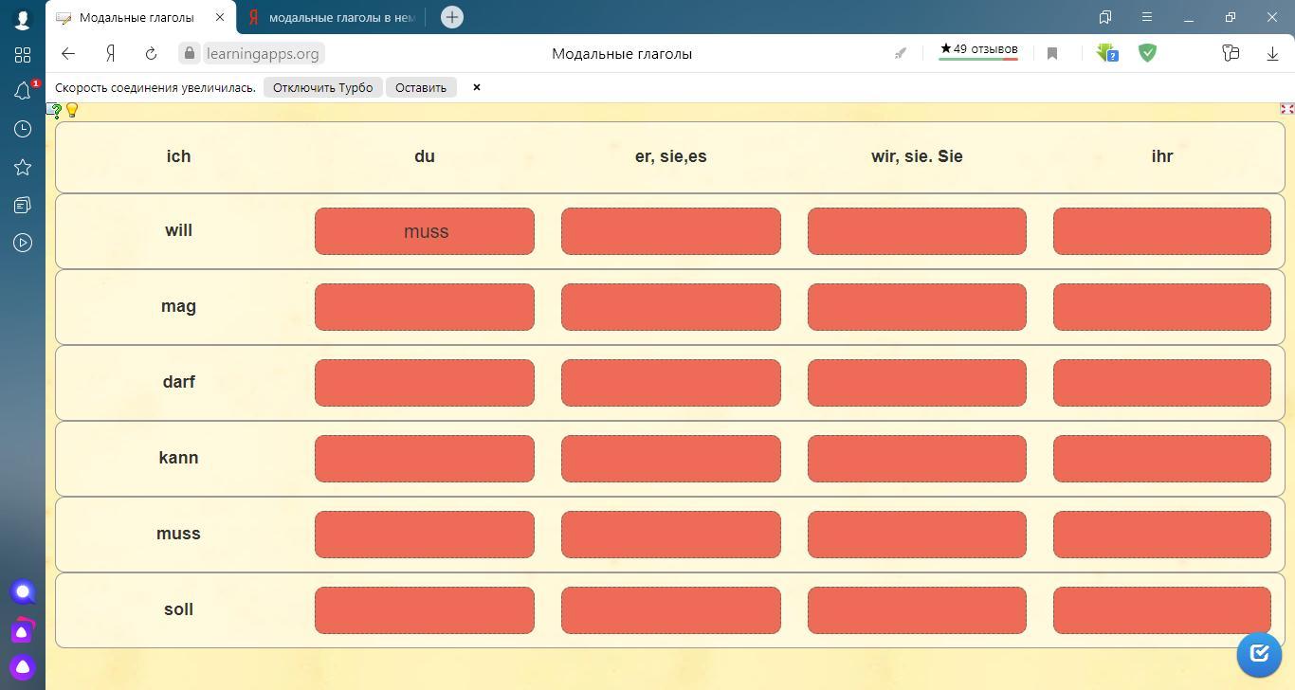Click the kann row label
The width and height of the screenshot is (1295, 690).
[178, 458]
